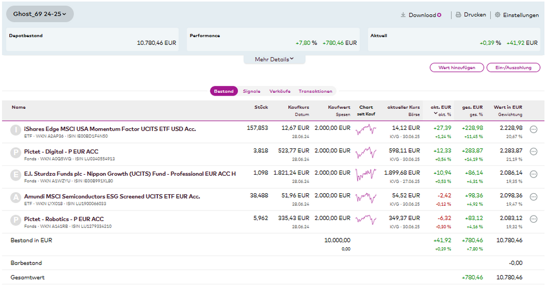Viewport: 546px width, 304px height.
Task: Open Einstellungen via the gear icon
Action: [497, 15]
